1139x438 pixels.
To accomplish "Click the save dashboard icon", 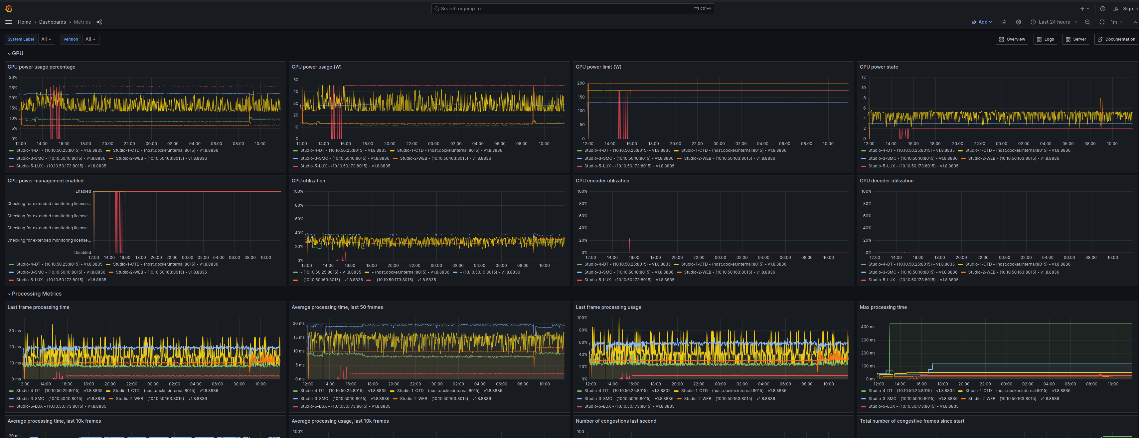I will tap(1004, 22).
